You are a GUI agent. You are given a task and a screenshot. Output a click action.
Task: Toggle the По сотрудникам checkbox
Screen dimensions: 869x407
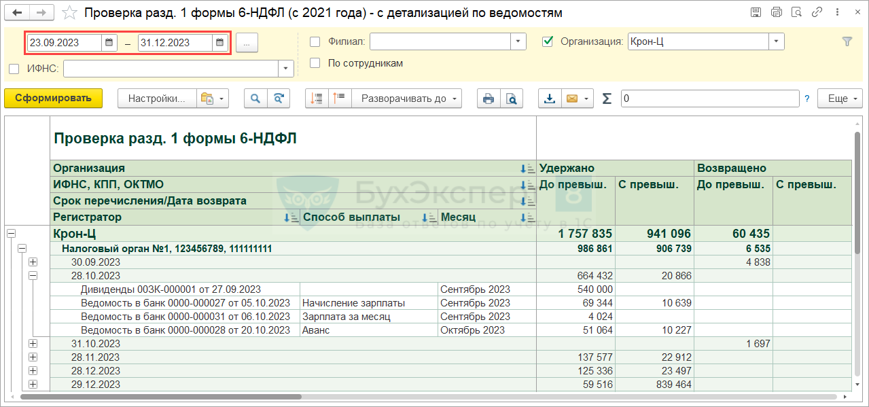[x=315, y=63]
